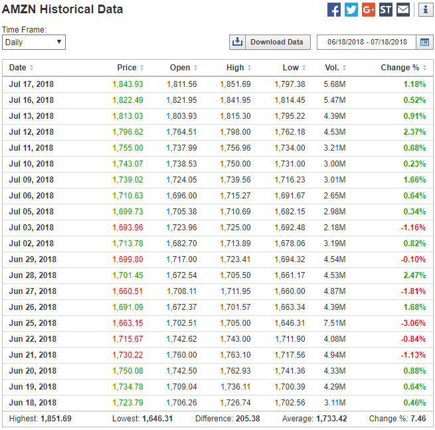Click the Google+ share icon
The height and width of the screenshot is (430, 435).
point(369,10)
